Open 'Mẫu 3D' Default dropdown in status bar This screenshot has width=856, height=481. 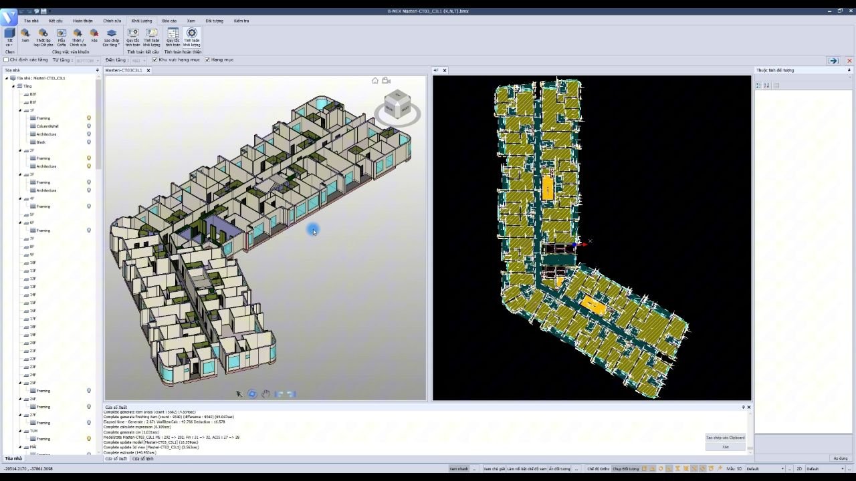(x=765, y=469)
